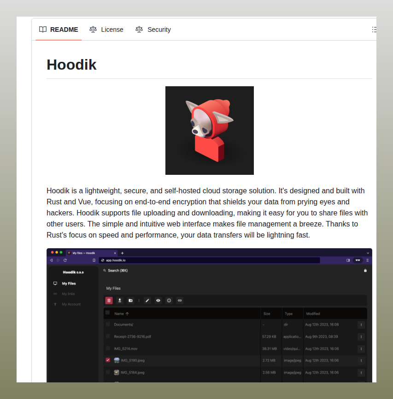Click the Documents/ folder name
Image resolution: width=393 pixels, height=399 pixels.
[x=123, y=325]
